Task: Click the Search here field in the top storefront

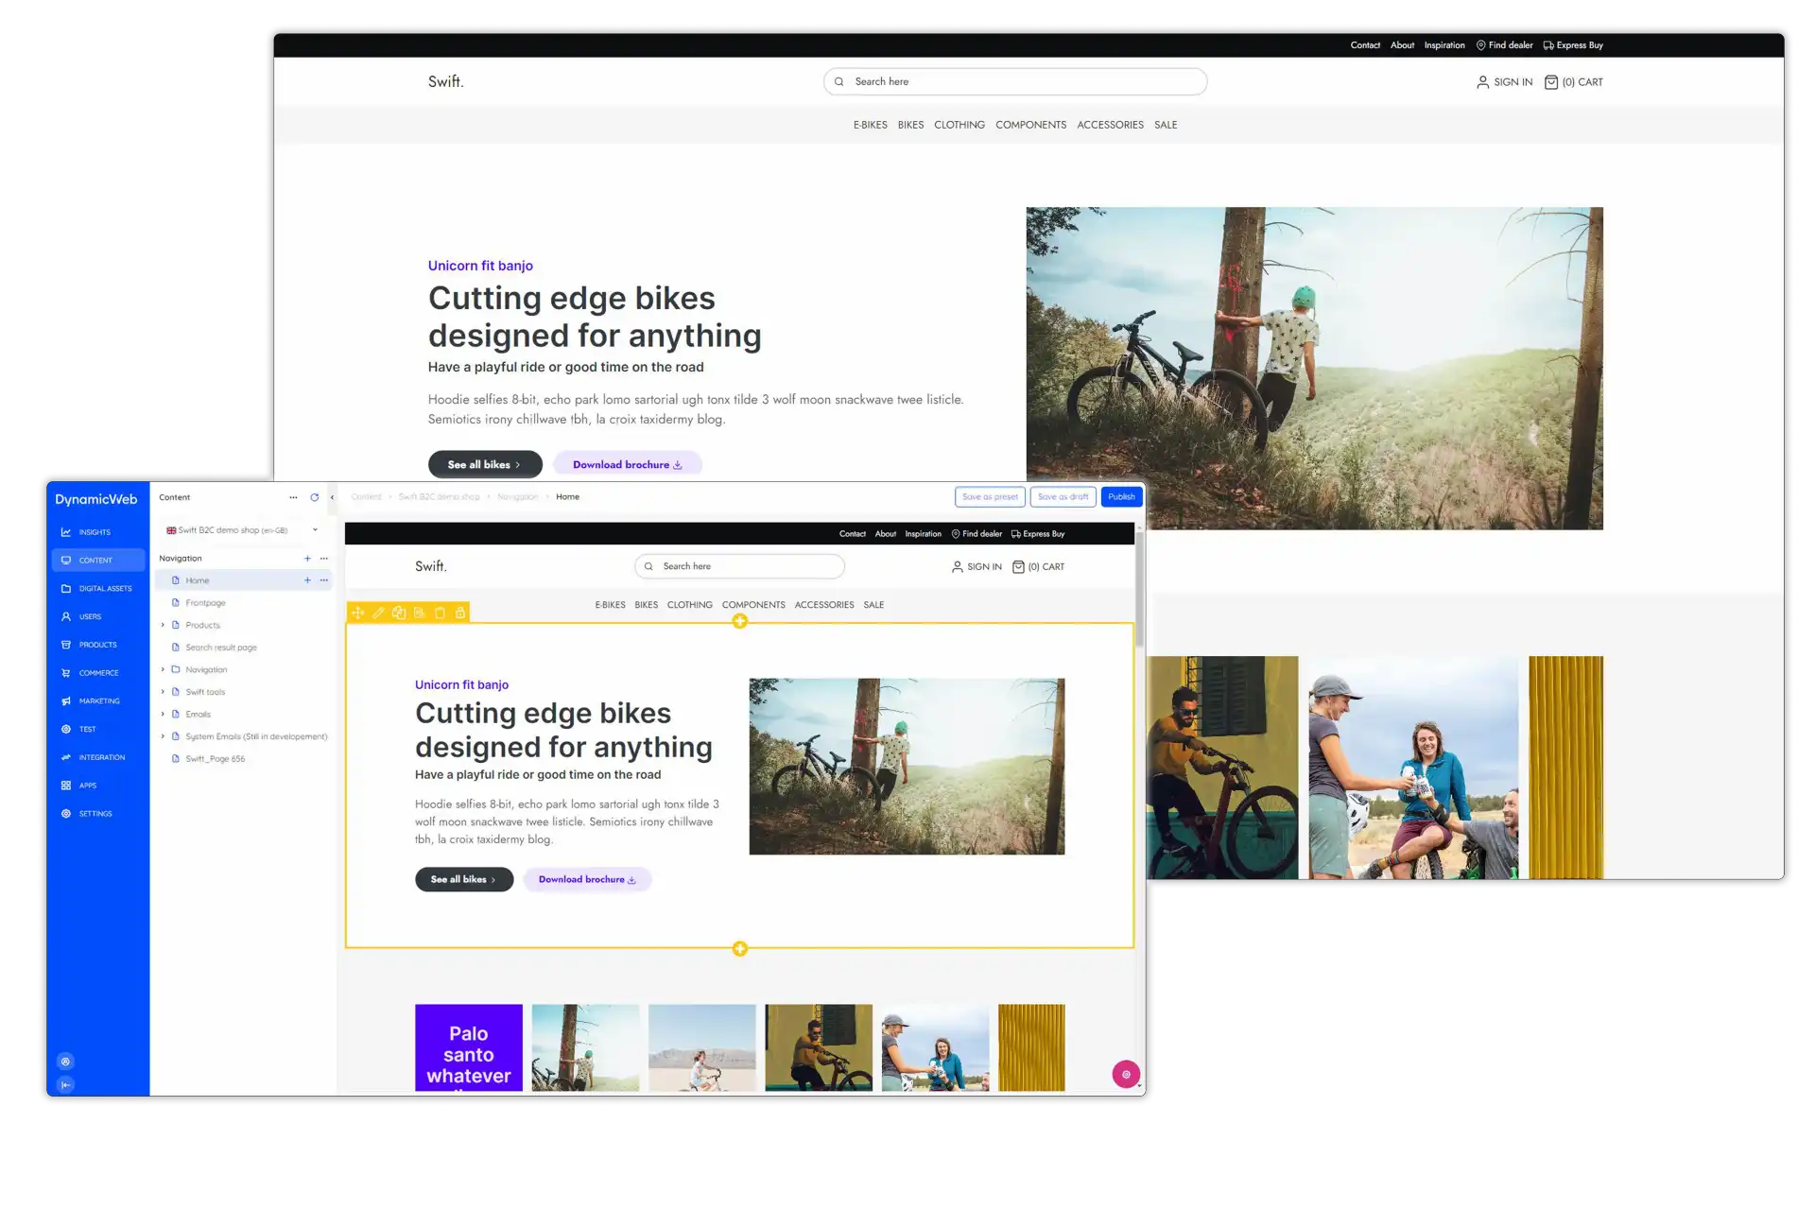Action: 1014,82
